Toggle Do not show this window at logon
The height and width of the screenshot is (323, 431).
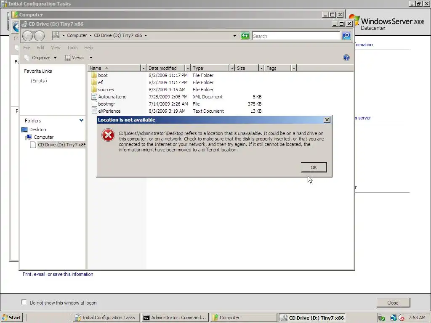(x=24, y=302)
